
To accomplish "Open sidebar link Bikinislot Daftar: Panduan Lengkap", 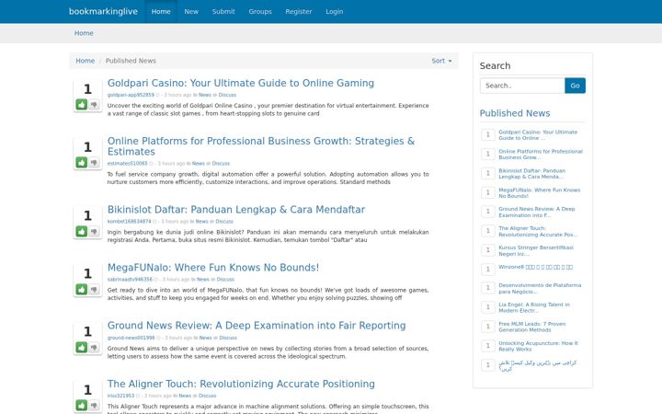I will tap(532, 174).
